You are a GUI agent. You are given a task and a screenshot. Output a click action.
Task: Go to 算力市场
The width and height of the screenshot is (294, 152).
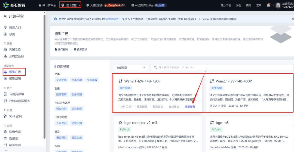[226, 5]
